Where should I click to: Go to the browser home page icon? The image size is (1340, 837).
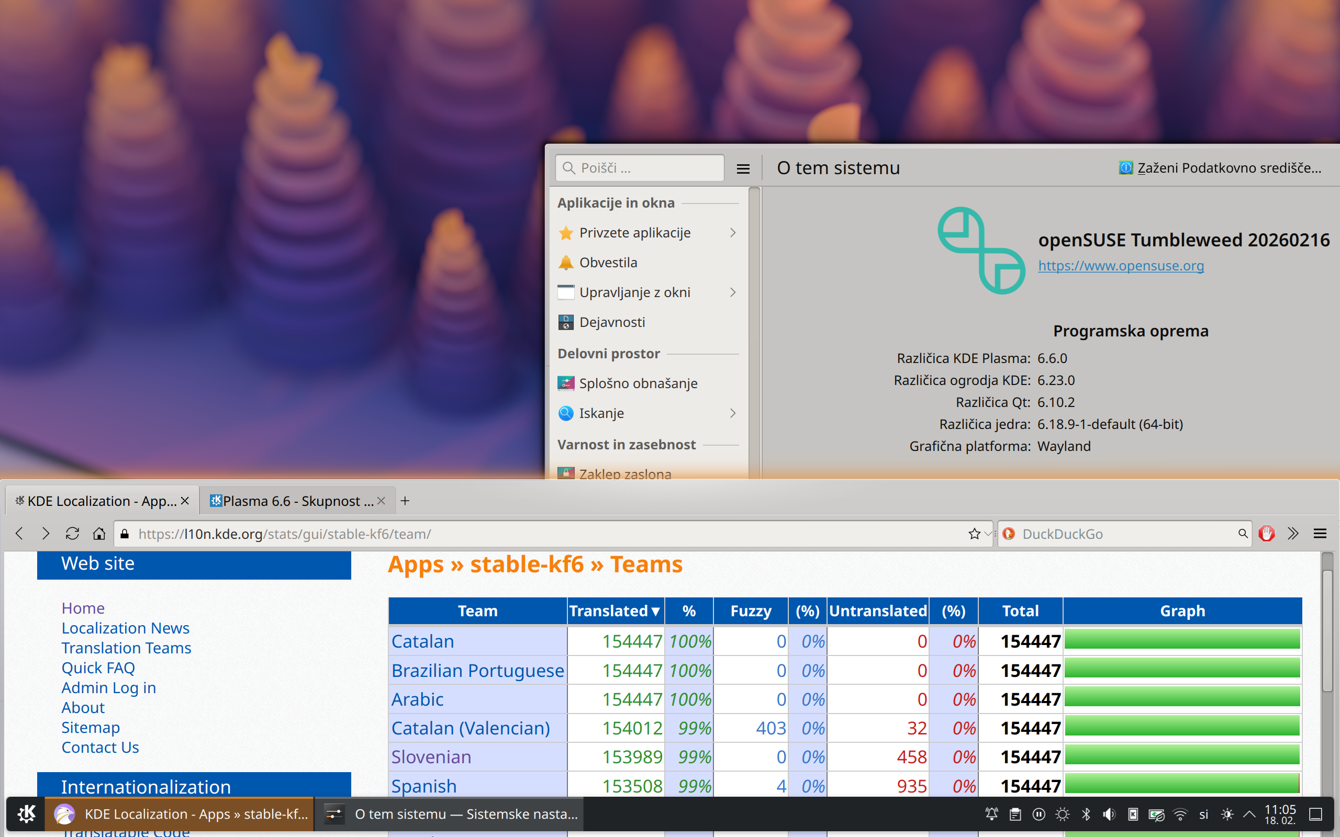click(x=99, y=534)
